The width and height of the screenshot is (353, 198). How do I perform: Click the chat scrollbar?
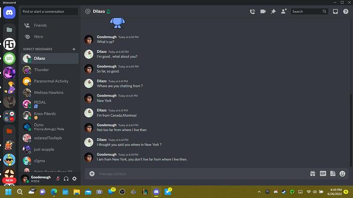point(351,130)
